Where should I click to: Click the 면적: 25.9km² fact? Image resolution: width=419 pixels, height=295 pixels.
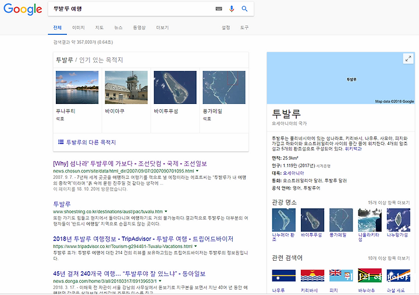point(285,158)
